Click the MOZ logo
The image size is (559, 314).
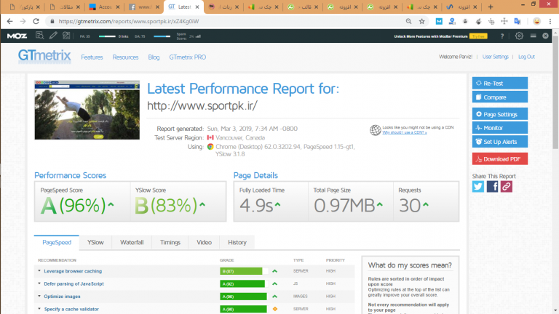17,36
